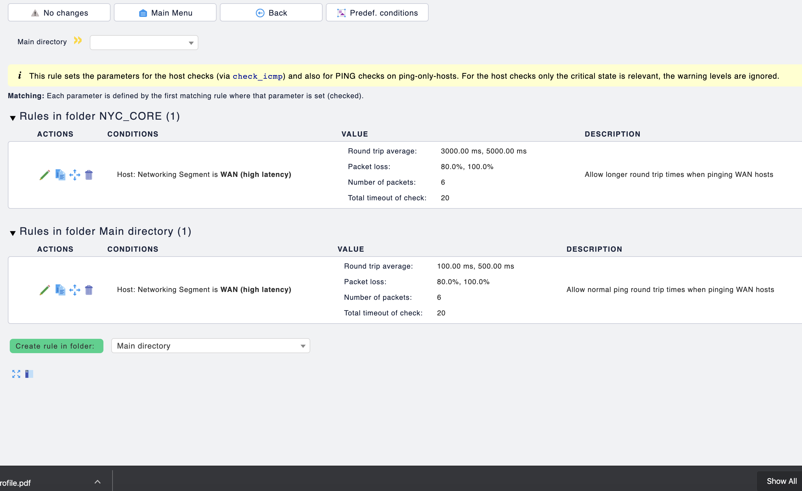This screenshot has width=802, height=491.
Task: Collapse Rules in folder NYC_CORE section
Action: click(13, 118)
